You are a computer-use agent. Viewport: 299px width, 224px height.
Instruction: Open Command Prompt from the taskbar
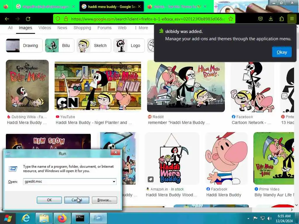(80, 218)
